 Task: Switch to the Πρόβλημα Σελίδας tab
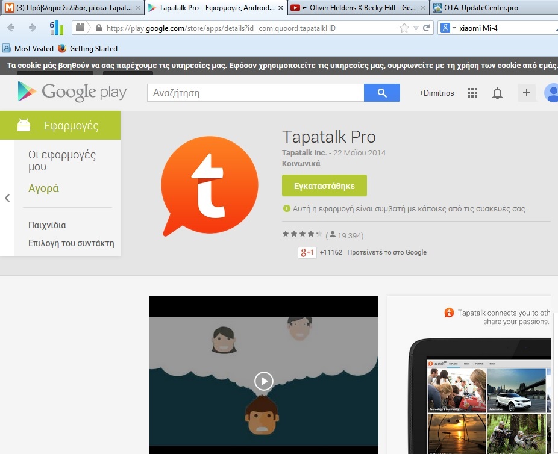point(73,7)
